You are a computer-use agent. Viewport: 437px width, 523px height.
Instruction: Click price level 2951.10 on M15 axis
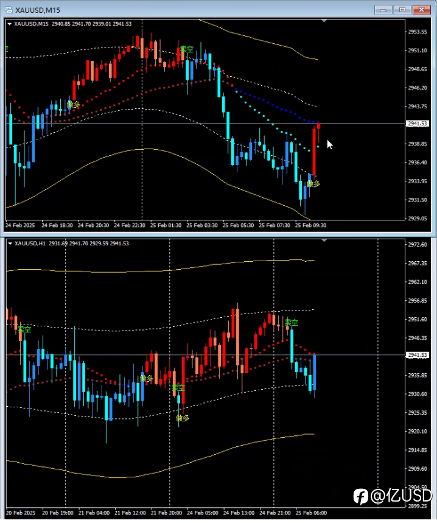(x=418, y=51)
